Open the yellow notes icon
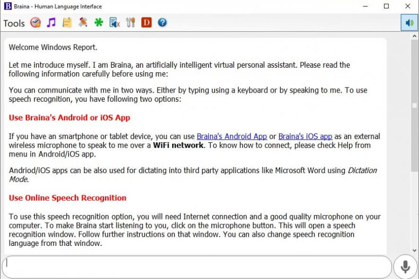 pyautogui.click(x=67, y=23)
